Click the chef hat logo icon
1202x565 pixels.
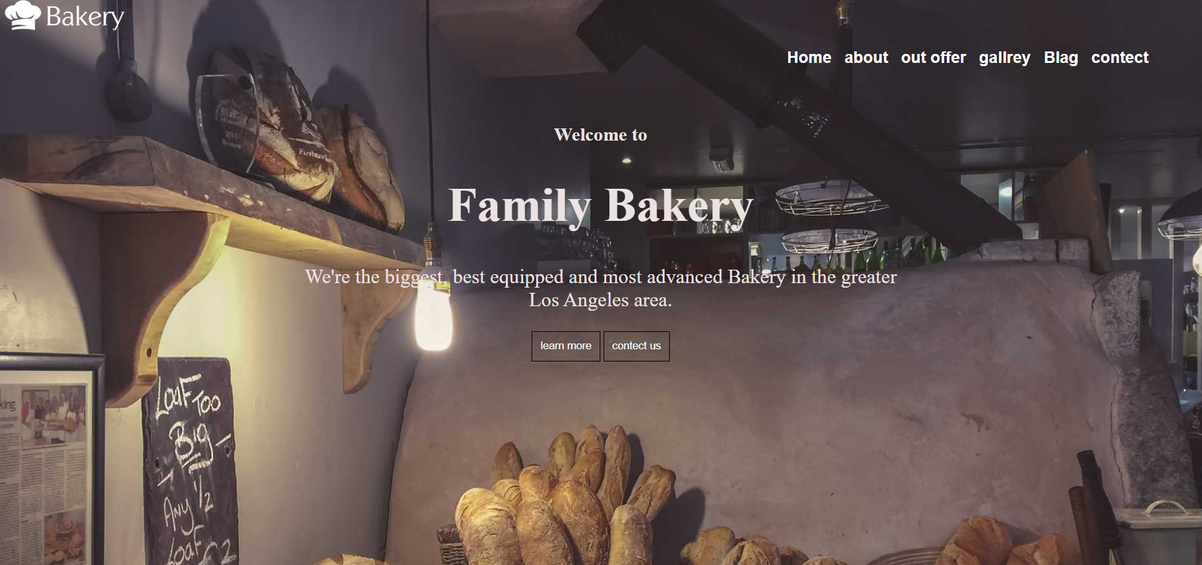point(22,15)
